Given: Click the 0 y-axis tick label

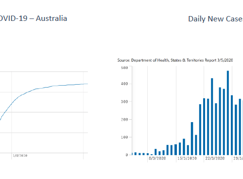Looking at the screenshot, I should coord(127,155).
